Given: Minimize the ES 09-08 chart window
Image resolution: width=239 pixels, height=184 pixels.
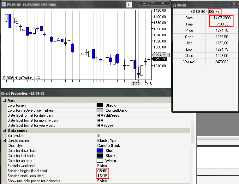Looking at the screenshot, I should [x=144, y=3].
